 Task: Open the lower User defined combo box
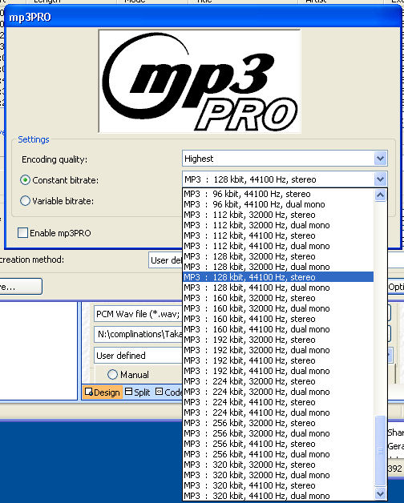click(x=138, y=356)
